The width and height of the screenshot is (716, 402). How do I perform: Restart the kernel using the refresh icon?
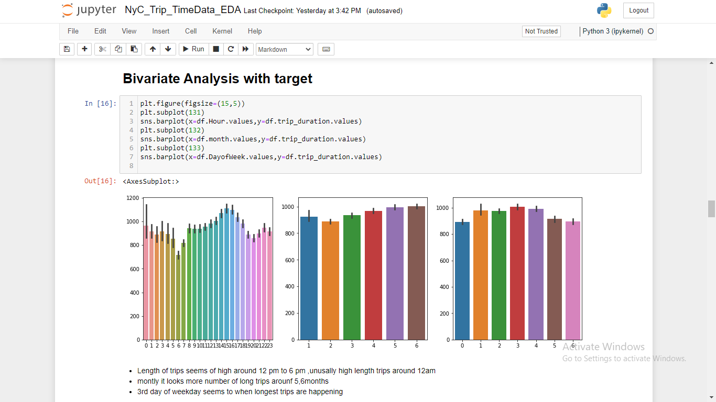231,49
